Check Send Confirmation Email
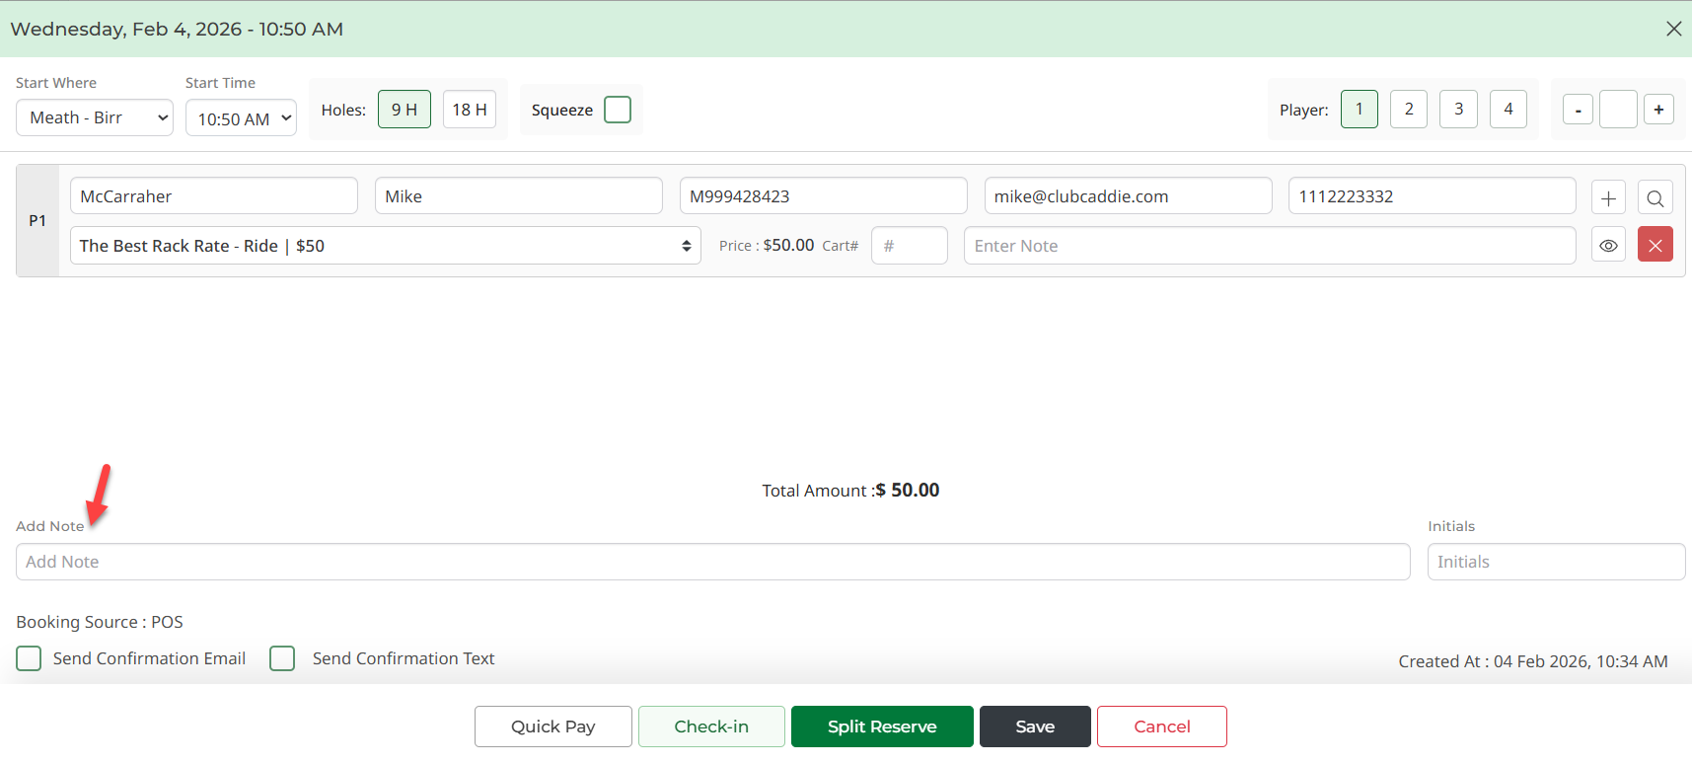The height and width of the screenshot is (765, 1692). click(x=30, y=658)
